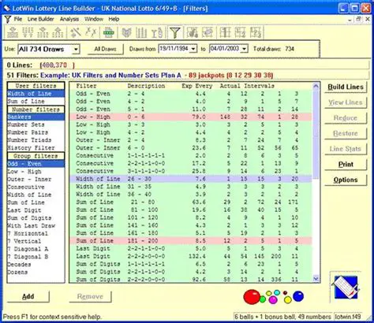Select the 'Consecutive 3-1-1-1-0-0' table row
The width and height of the screenshot is (374, 323).
coord(191,171)
